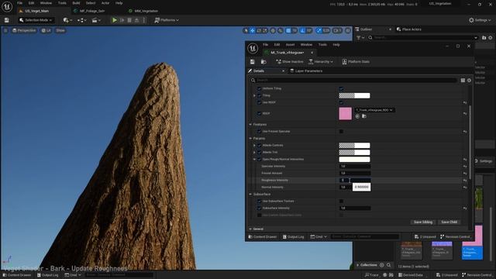This screenshot has height=279, width=496.
Task: Click the main editor save icon
Action: 7,20
